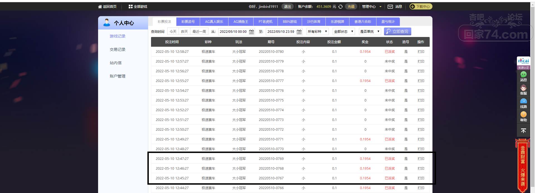Image resolution: width=535 pixels, height=193 pixels.
Task: Click 极速赛车 in row 20220510-0774
Action: (208, 110)
